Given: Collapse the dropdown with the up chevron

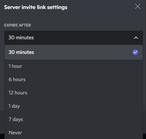Looking at the screenshot, I should tap(136, 38).
